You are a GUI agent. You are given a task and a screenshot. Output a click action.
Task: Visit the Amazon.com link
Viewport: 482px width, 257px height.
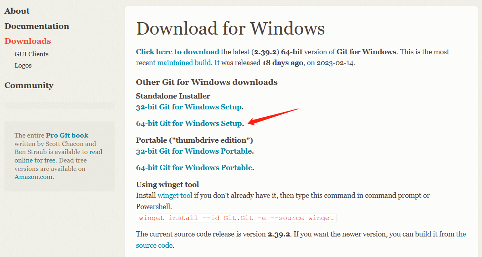[33, 177]
